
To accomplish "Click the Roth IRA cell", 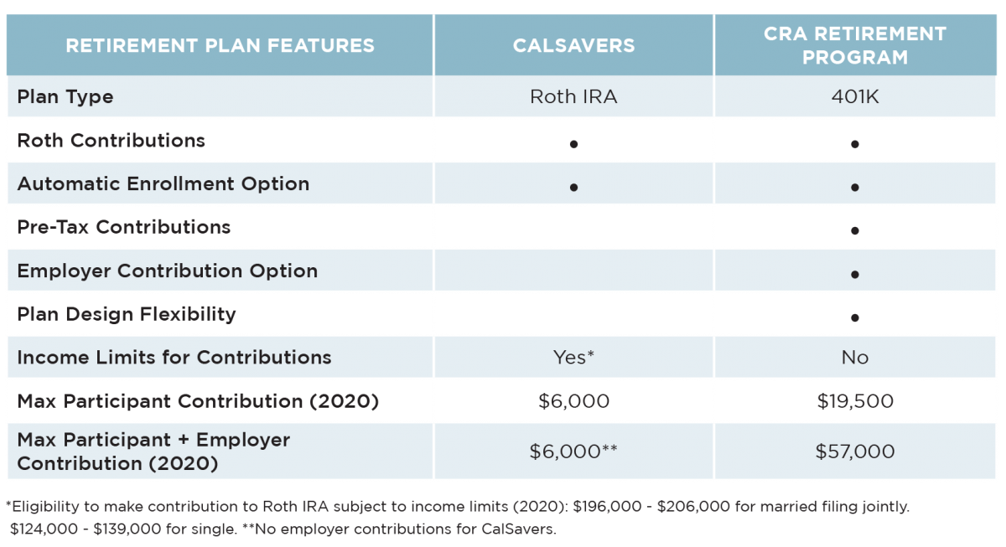I will [573, 96].
